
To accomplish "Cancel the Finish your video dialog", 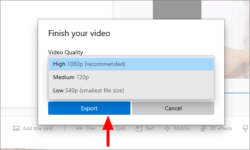I will [173, 108].
